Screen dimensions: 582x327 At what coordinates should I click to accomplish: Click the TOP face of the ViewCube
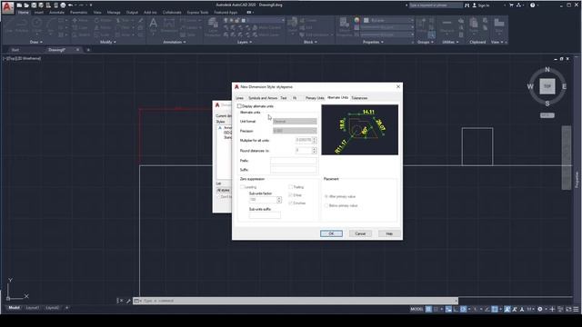547,86
